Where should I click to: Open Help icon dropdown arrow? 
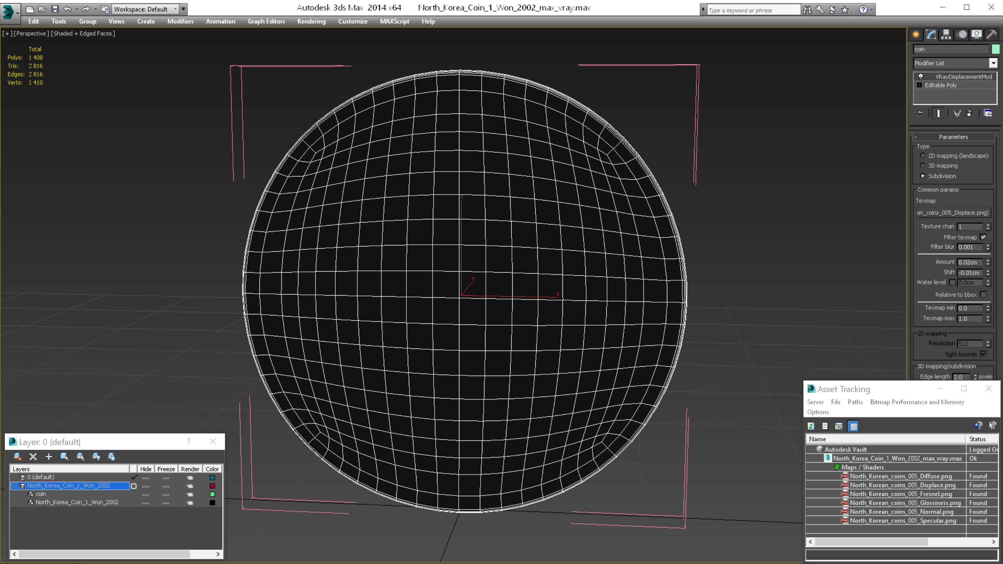coord(871,10)
